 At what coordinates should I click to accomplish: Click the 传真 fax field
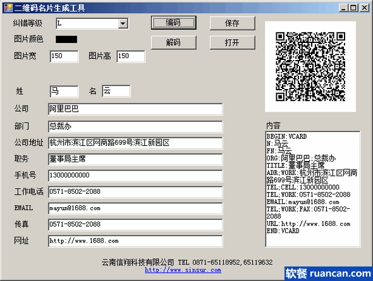click(135, 225)
